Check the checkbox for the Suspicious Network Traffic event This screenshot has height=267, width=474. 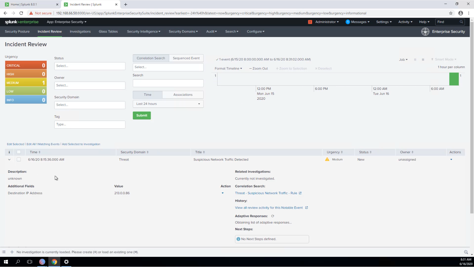click(x=19, y=159)
